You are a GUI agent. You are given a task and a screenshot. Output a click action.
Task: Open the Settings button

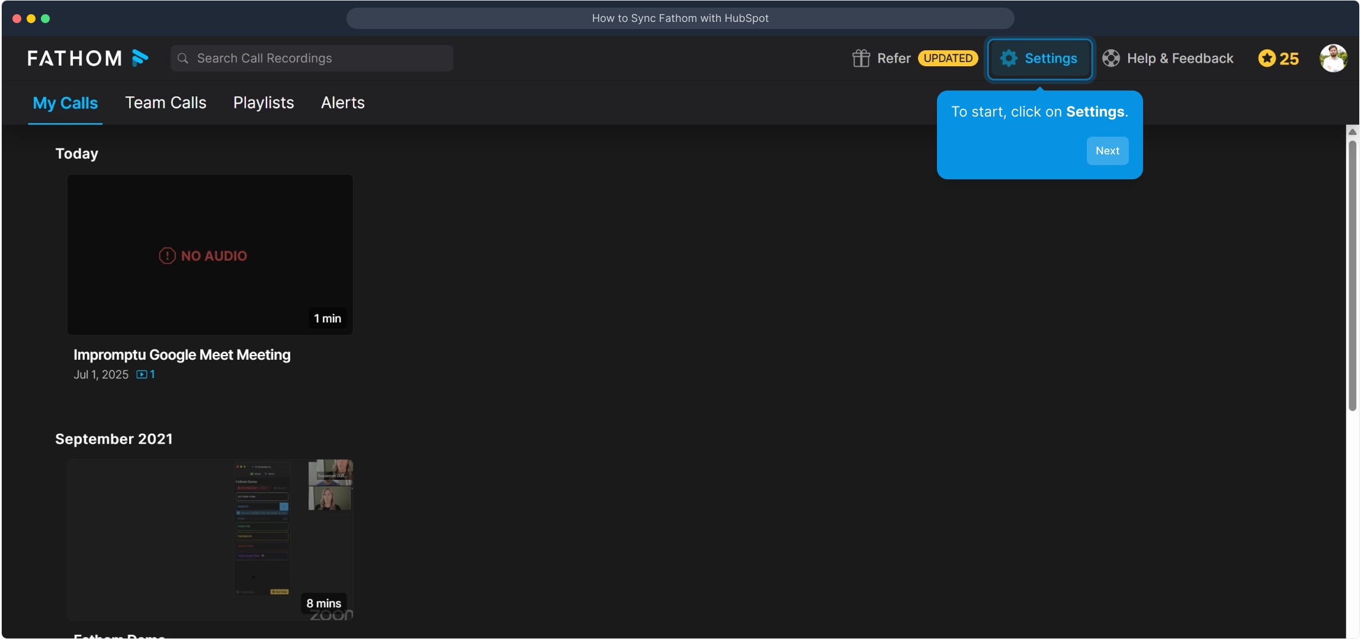click(1039, 58)
